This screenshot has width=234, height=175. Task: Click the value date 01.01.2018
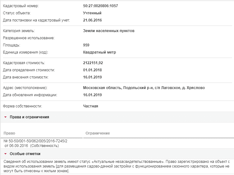click(92, 70)
